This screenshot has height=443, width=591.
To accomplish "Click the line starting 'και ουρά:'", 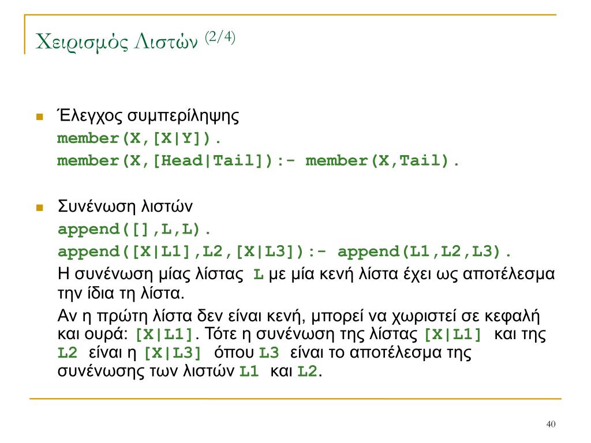I will click(301, 334).
